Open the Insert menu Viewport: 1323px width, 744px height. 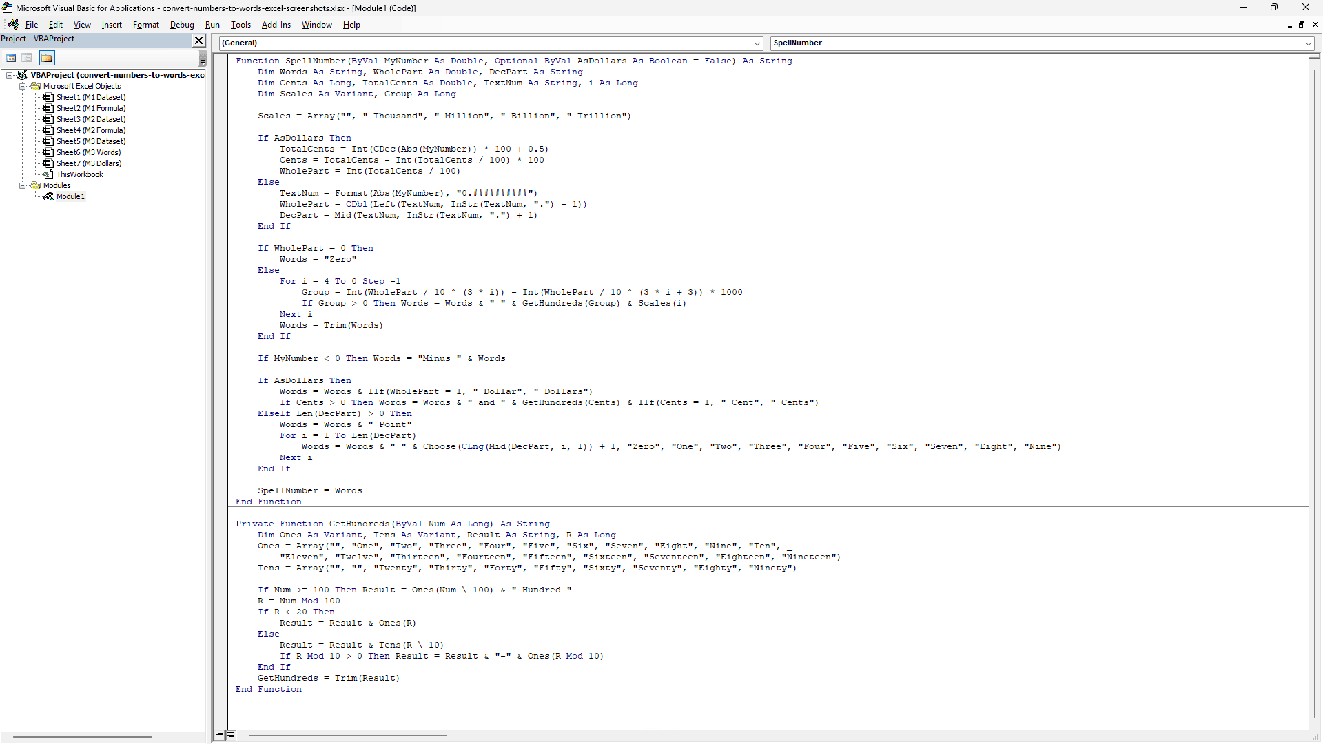point(112,25)
